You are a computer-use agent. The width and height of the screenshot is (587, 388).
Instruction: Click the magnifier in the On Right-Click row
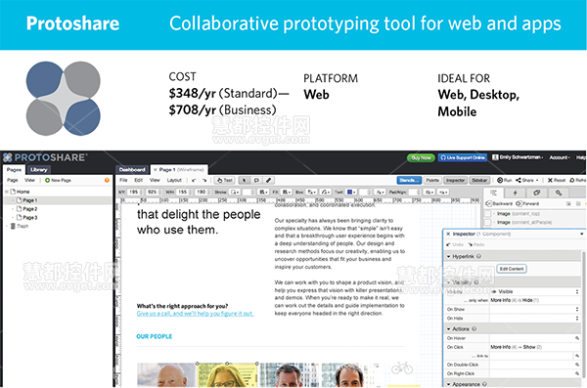pos(577,373)
